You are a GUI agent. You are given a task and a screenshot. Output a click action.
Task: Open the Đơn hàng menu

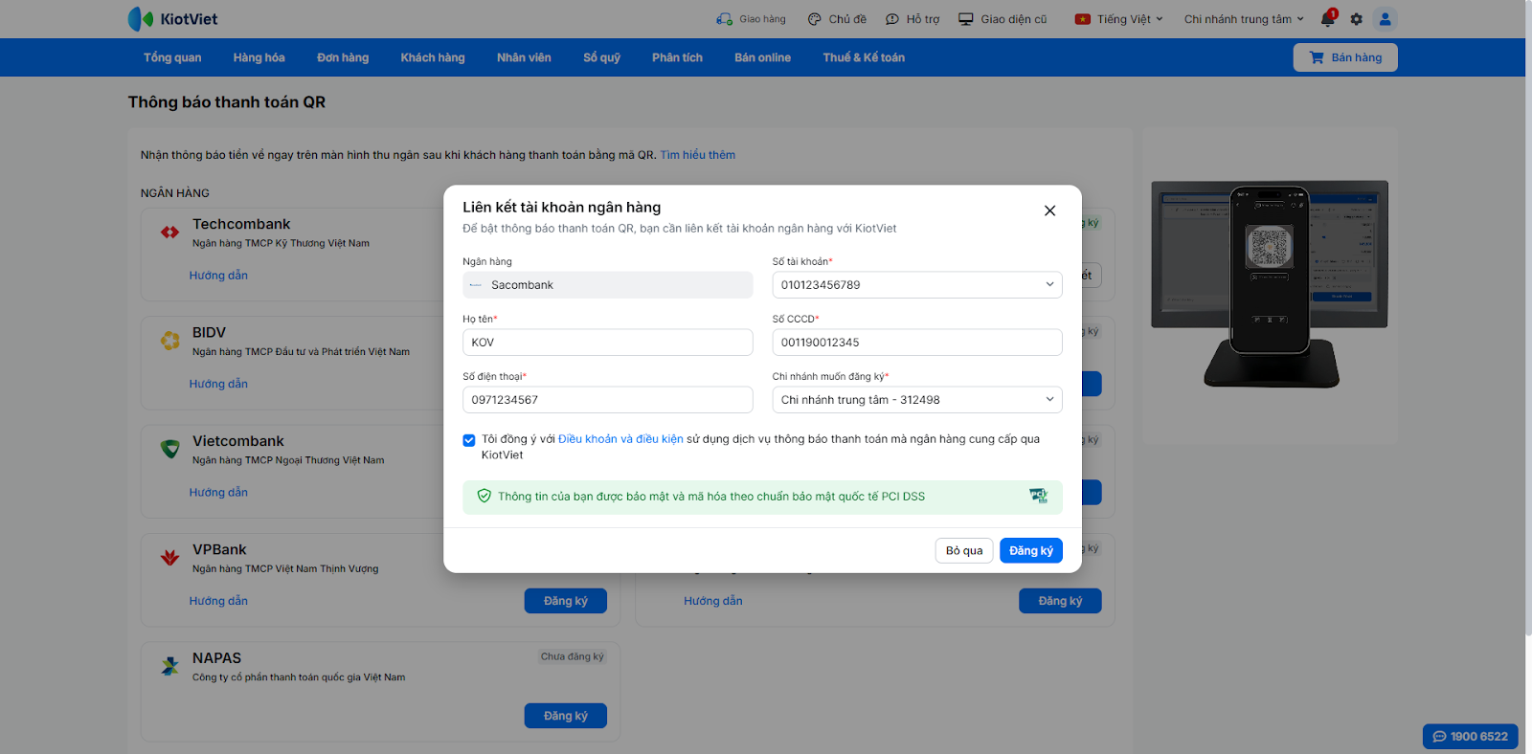pyautogui.click(x=343, y=57)
